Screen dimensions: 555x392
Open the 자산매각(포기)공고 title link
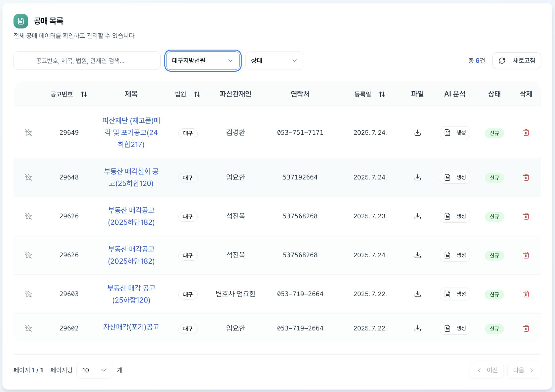point(131,327)
